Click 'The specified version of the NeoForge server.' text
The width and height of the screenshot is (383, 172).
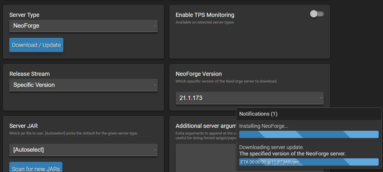tap(292, 154)
